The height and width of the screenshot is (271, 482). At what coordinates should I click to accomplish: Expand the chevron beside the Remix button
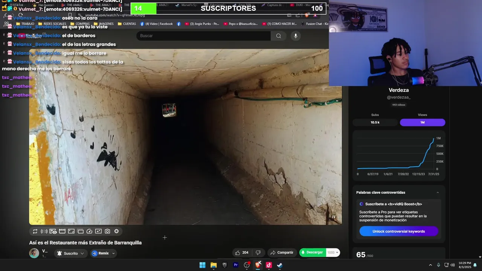click(113, 253)
